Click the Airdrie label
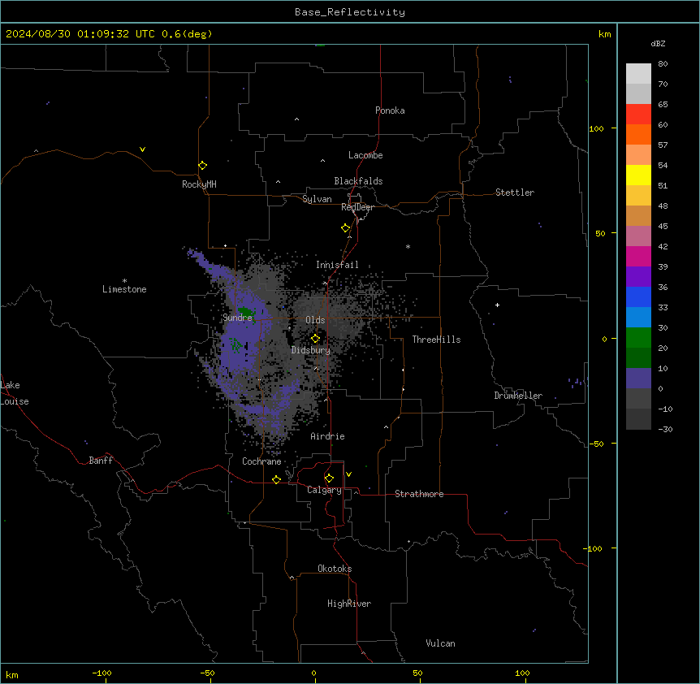The height and width of the screenshot is (684, 700). (328, 436)
